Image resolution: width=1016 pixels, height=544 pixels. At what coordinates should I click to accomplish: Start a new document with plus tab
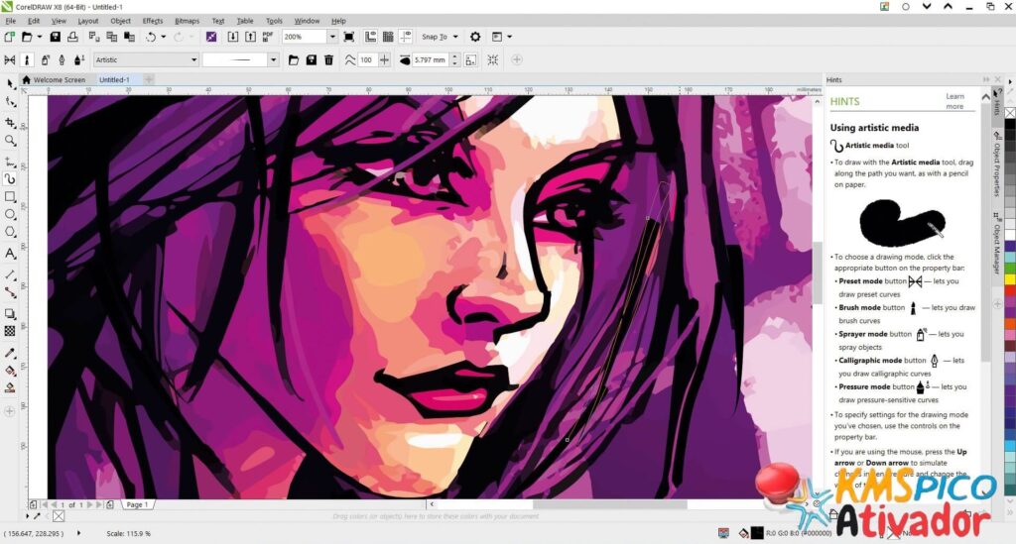coord(149,79)
